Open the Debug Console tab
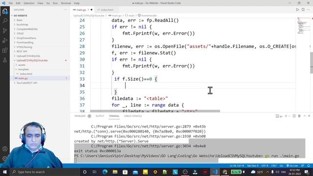Image resolution: width=313 pixels, height=176 pixels. click(x=133, y=116)
